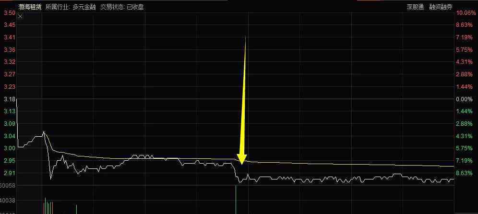Screen dimensions: 478x214
Task: Click the 60058 volume axis label
Action: [8, 186]
